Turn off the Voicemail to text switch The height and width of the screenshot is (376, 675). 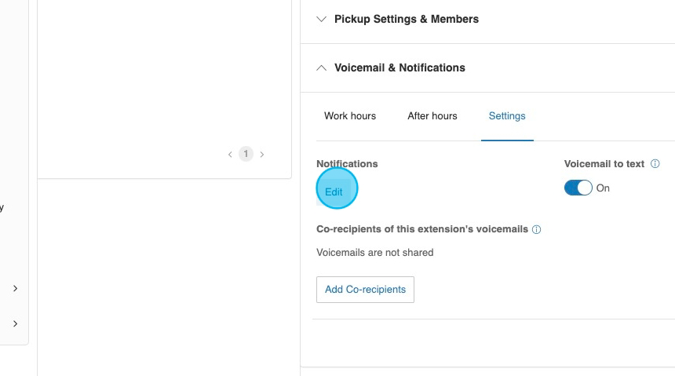pos(578,188)
